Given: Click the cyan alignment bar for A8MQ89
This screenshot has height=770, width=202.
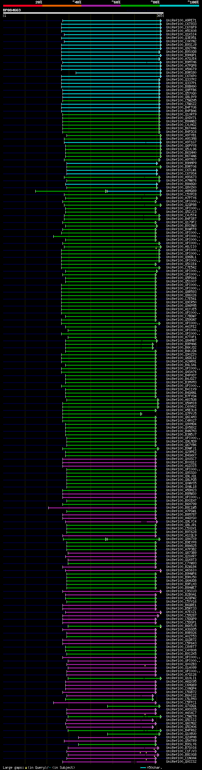Looking at the screenshot, I should coord(134,191).
